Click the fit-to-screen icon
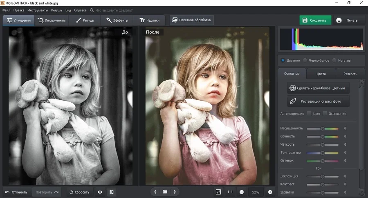 218,192
